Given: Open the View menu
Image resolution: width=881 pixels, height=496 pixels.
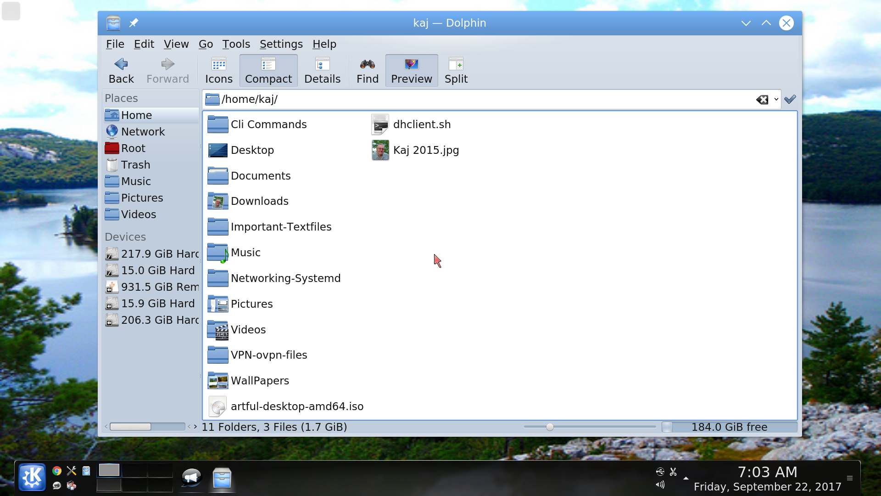Looking at the screenshot, I should [176, 44].
